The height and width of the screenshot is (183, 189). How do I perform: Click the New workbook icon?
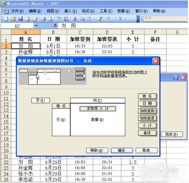point(6,19)
